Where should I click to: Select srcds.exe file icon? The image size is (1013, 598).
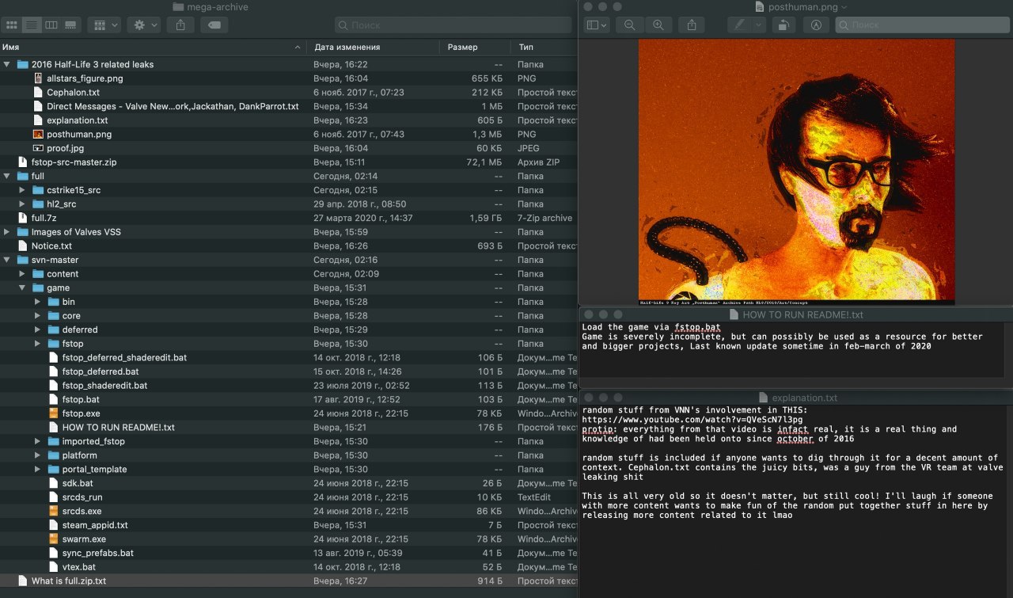53,511
